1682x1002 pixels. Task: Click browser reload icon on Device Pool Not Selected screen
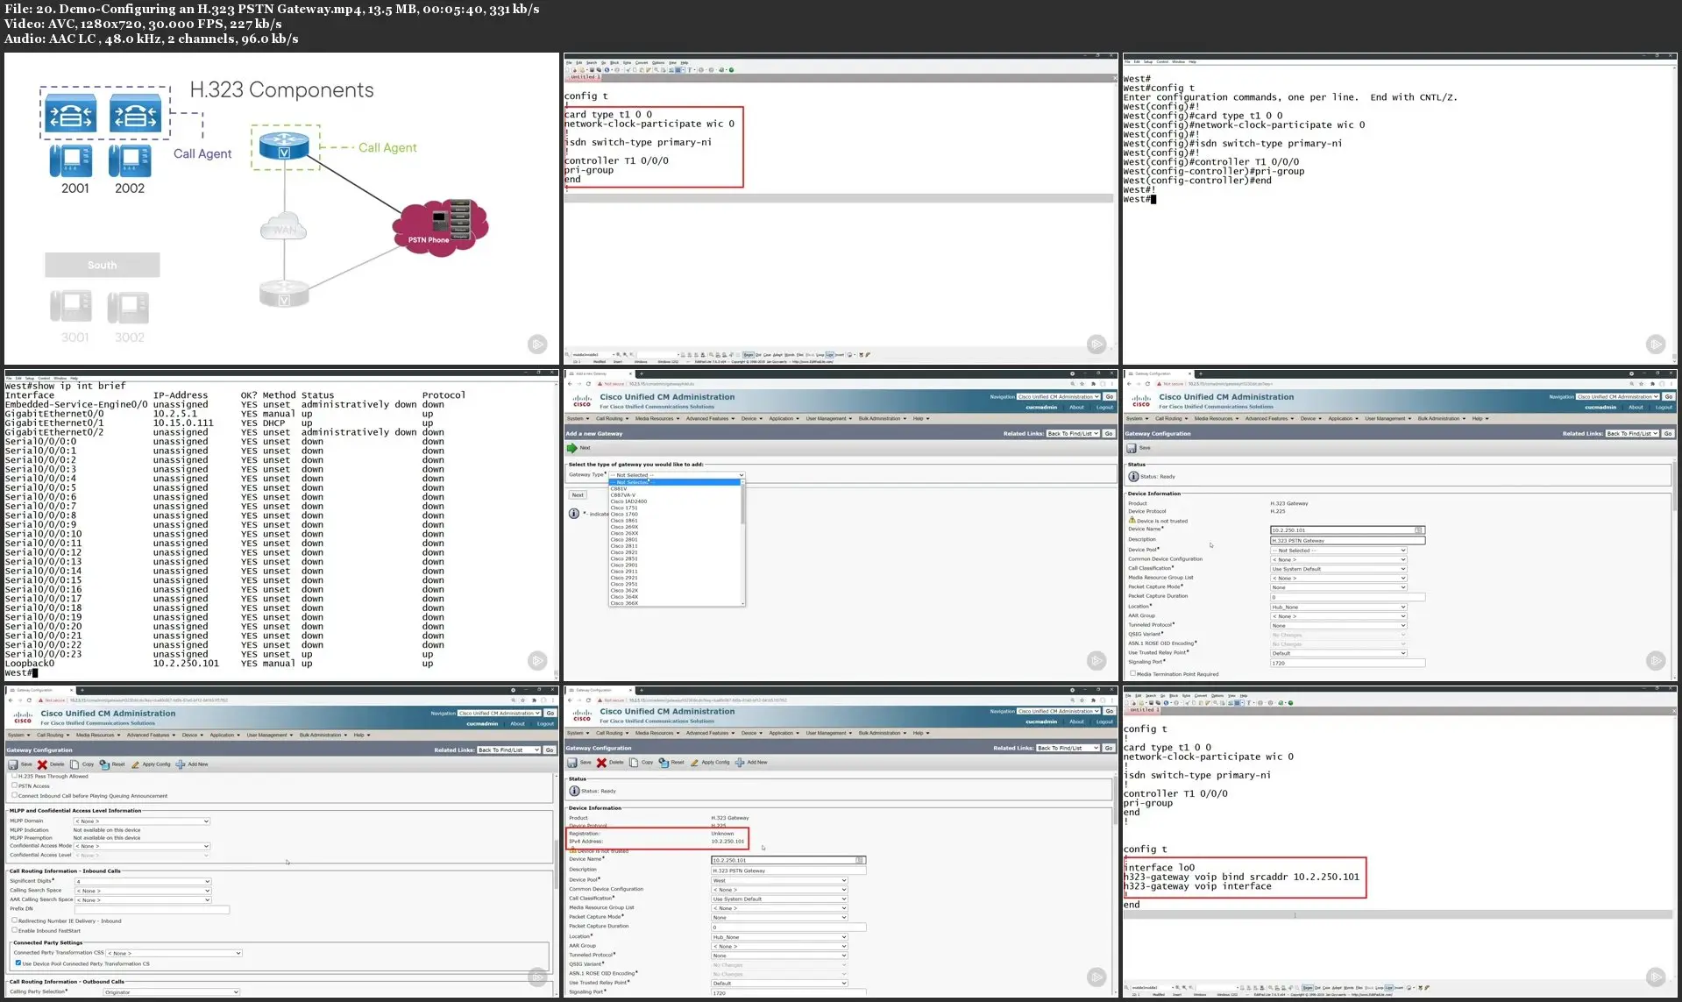pyautogui.click(x=1147, y=384)
